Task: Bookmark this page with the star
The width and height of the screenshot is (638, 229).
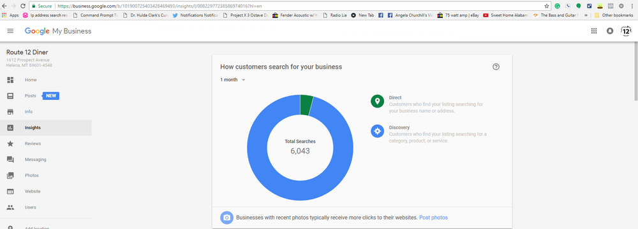Action: pyautogui.click(x=547, y=6)
